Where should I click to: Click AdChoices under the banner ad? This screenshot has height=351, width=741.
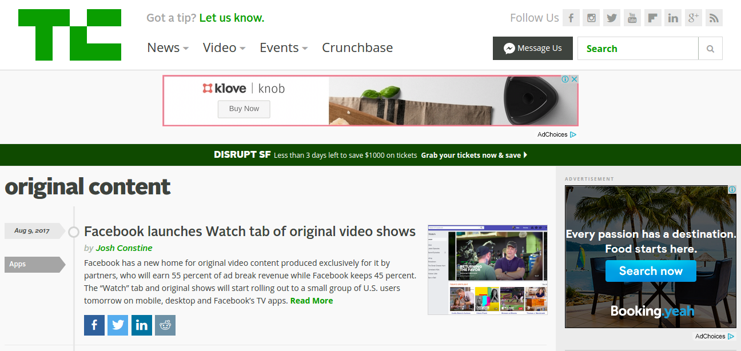tap(556, 135)
